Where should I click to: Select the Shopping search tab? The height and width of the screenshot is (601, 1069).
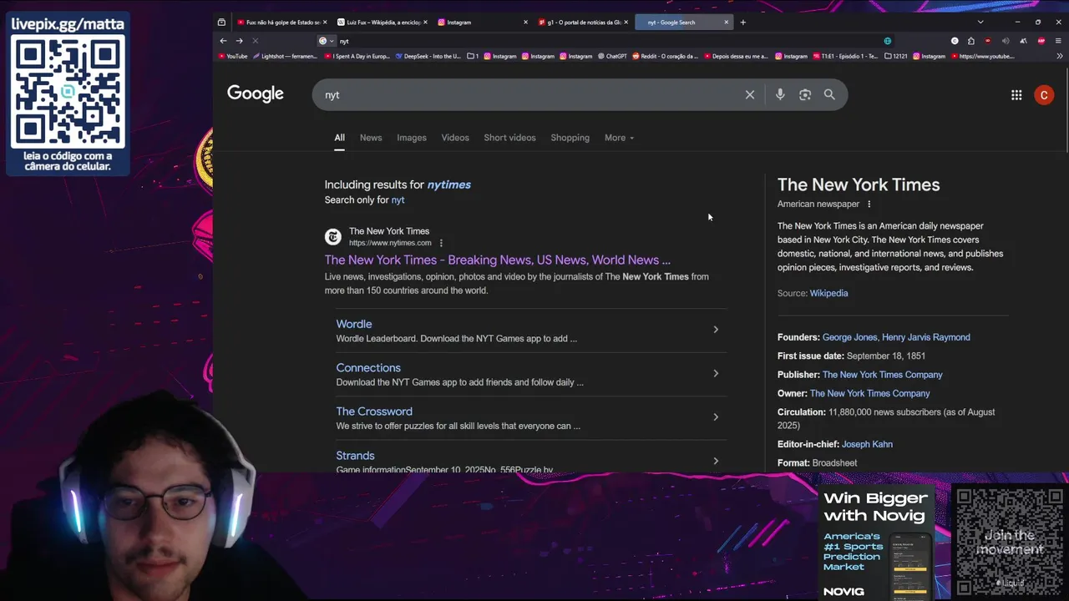click(x=570, y=138)
